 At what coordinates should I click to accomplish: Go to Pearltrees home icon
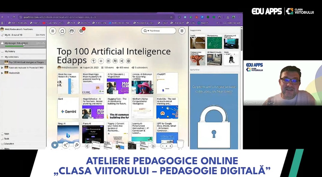tap(62, 31)
